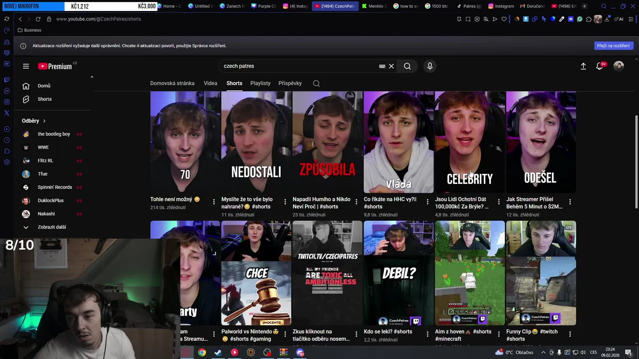Open options for 'Co říkáte na HHC vy'
Screen dimensions: 639x359
click(x=427, y=202)
